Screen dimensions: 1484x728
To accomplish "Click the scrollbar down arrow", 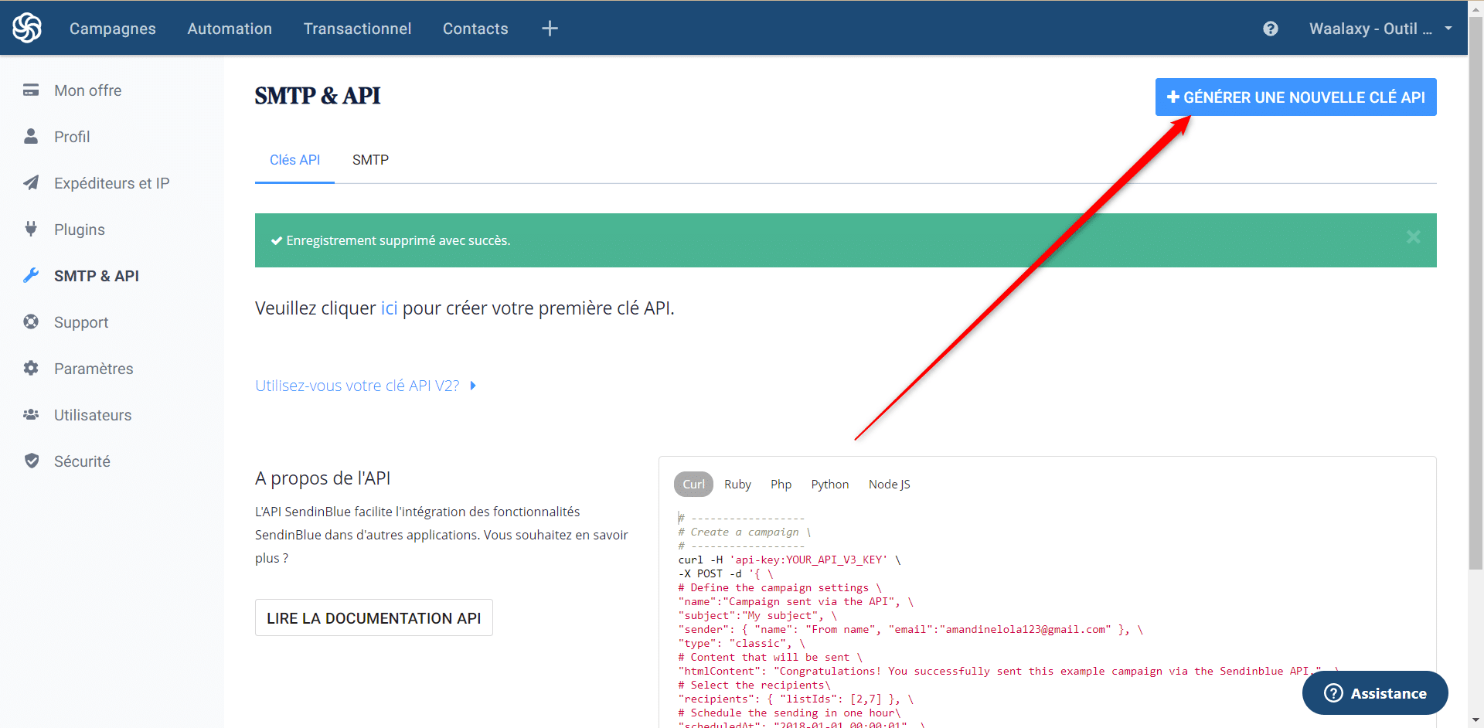I will (x=1475, y=720).
